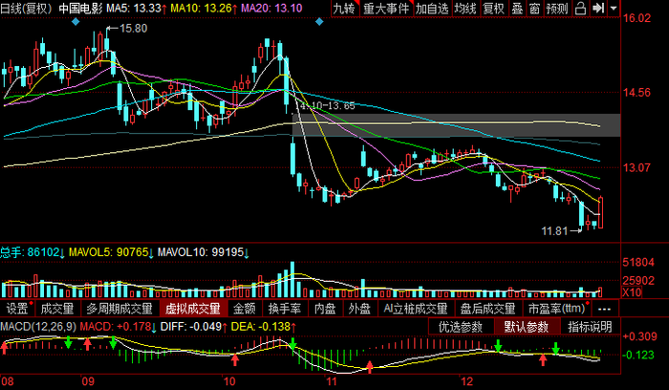Click the 叠 overlay button
Image resolution: width=669 pixels, height=390 pixels.
pyautogui.click(x=517, y=8)
